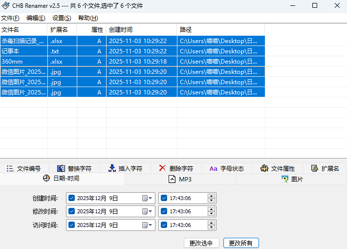This screenshot has width=347, height=249.
Task: Open the 字母状态 letter case icon
Action: (x=213, y=168)
